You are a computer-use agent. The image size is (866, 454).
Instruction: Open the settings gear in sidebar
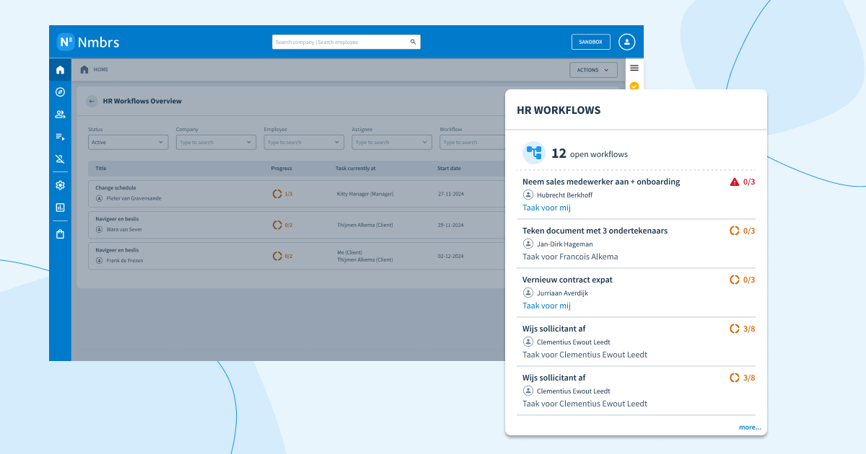tap(60, 185)
